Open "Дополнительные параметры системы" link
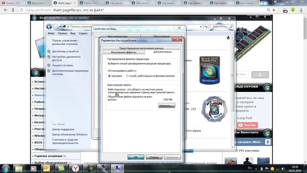Screen dimensions: 307x173 70,73
